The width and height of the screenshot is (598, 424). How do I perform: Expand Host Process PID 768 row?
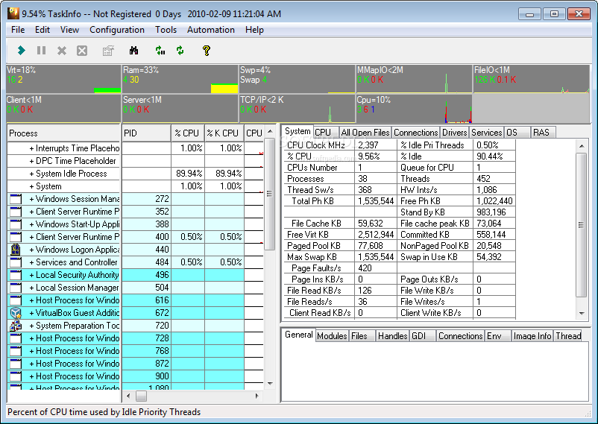point(31,351)
